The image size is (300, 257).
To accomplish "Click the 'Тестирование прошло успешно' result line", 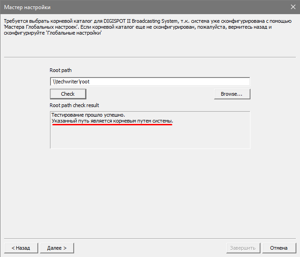I will click(x=88, y=115).
